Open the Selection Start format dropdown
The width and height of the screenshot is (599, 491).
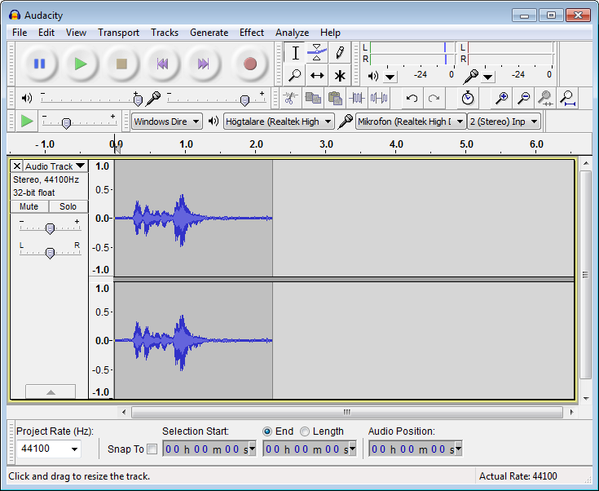point(252,449)
